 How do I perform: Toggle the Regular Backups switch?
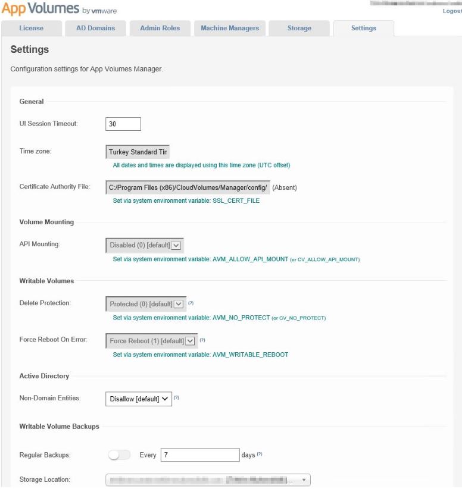[119, 455]
